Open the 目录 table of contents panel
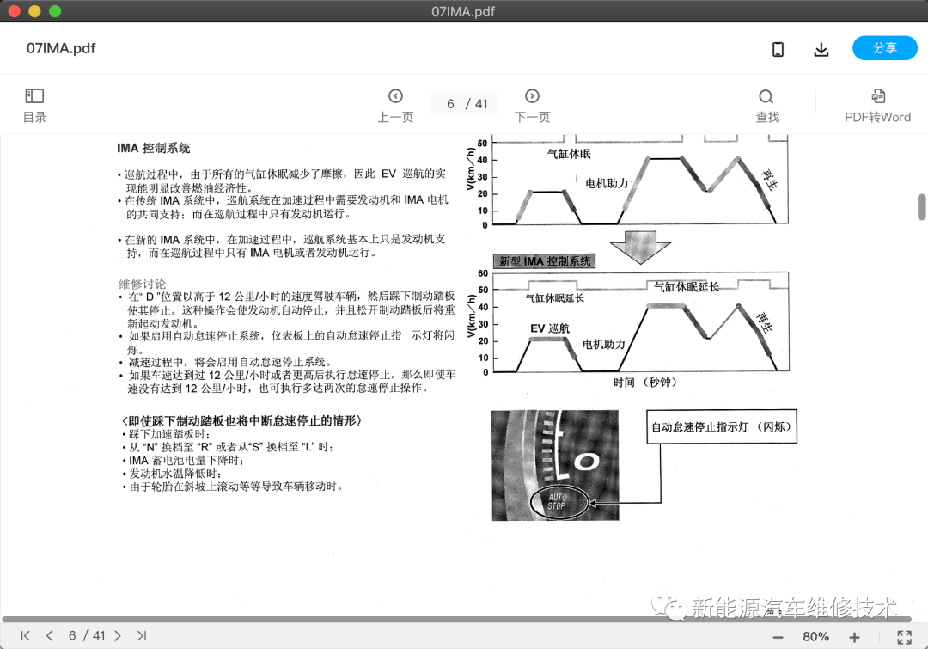928x649 pixels. click(x=34, y=105)
